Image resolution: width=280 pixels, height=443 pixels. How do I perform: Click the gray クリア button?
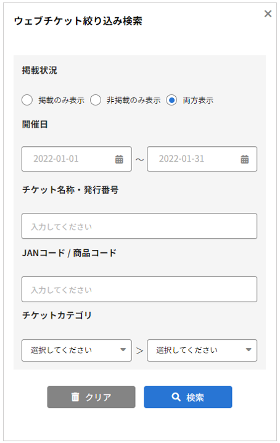click(x=91, y=397)
